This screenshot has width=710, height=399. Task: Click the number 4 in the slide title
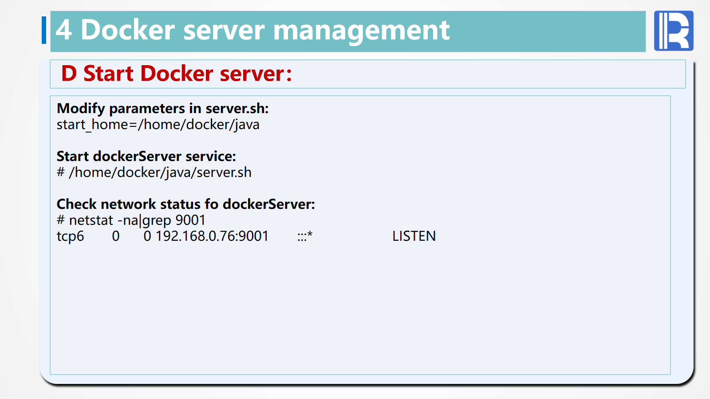63,30
